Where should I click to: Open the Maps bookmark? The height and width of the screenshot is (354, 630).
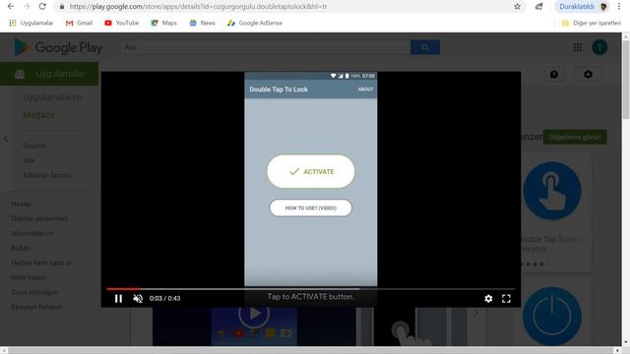click(x=164, y=23)
